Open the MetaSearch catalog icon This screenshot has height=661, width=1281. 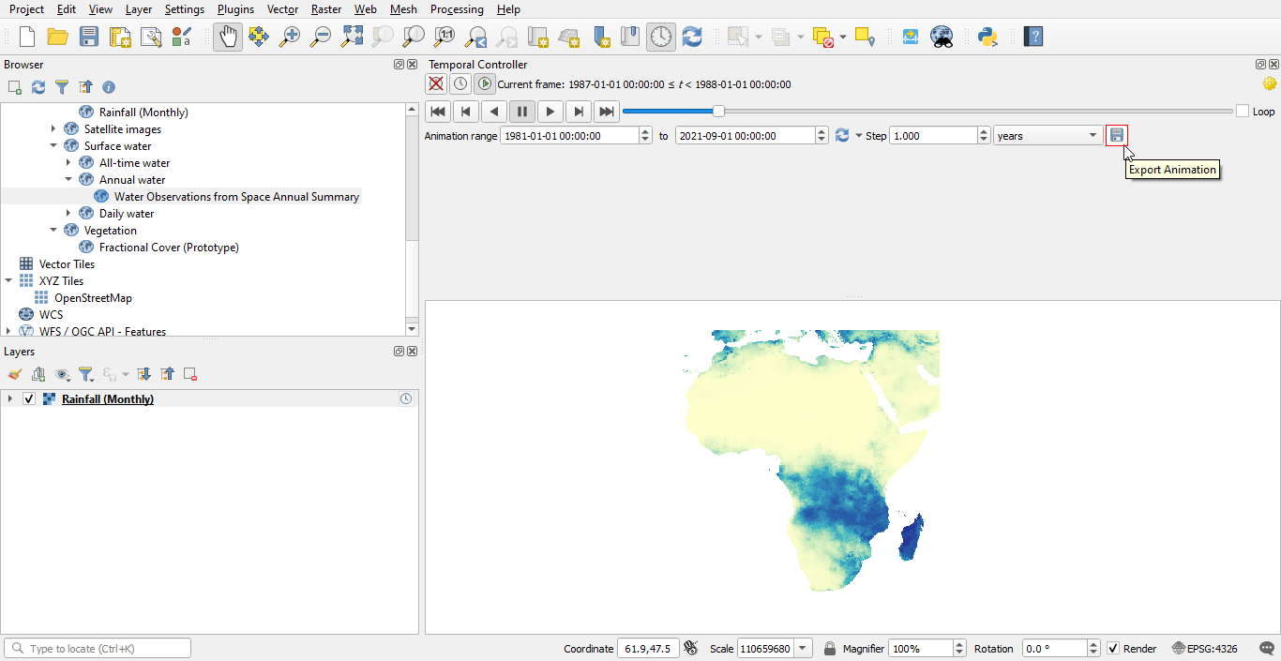point(942,37)
